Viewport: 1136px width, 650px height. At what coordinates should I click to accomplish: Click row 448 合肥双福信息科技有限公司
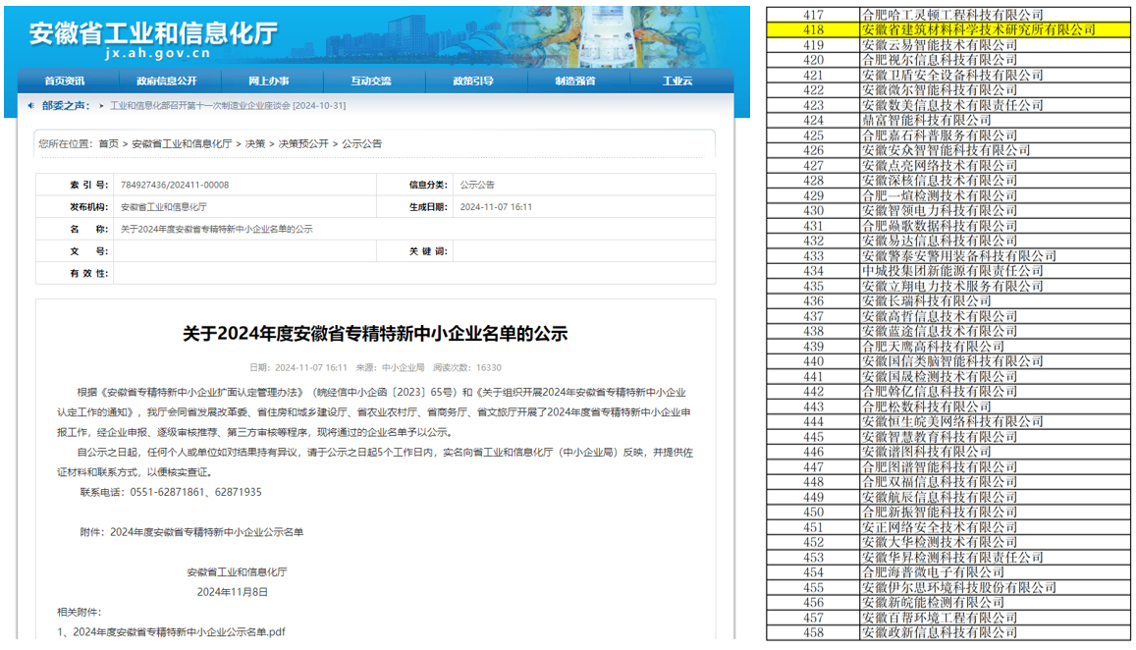pyautogui.click(x=939, y=482)
